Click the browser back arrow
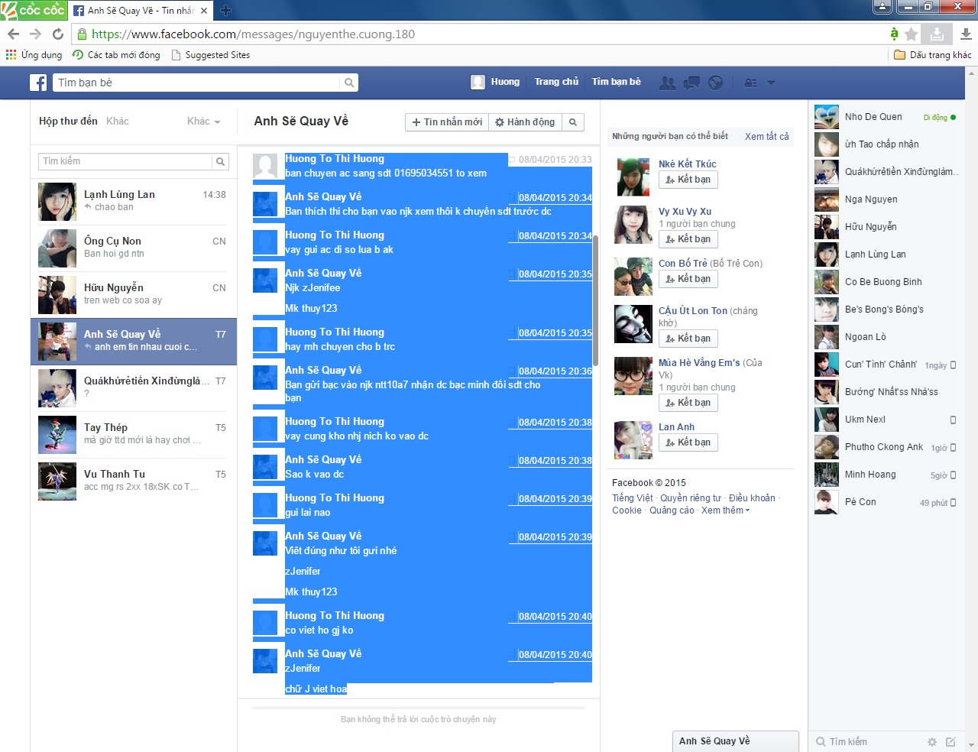 tap(13, 34)
